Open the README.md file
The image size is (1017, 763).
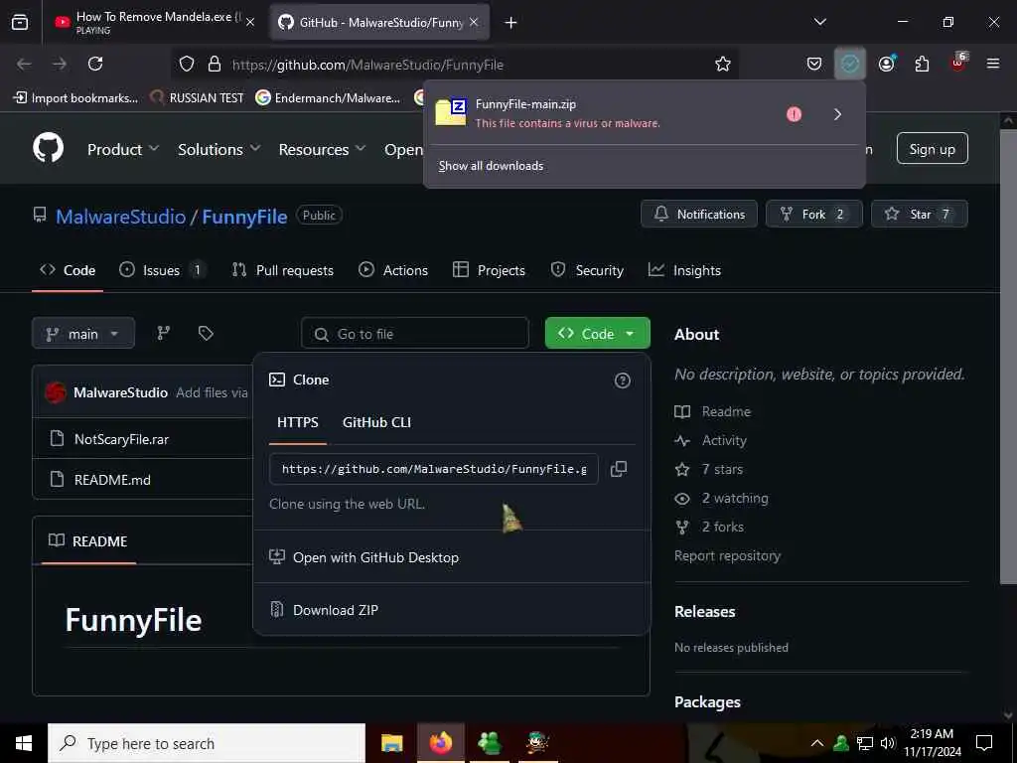112,480
